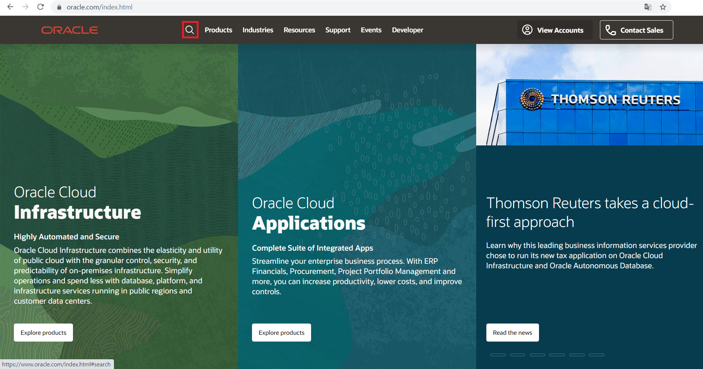Screen dimensions: 703x369
Task: Select the fifth carousel slide indicator
Action: click(x=577, y=355)
